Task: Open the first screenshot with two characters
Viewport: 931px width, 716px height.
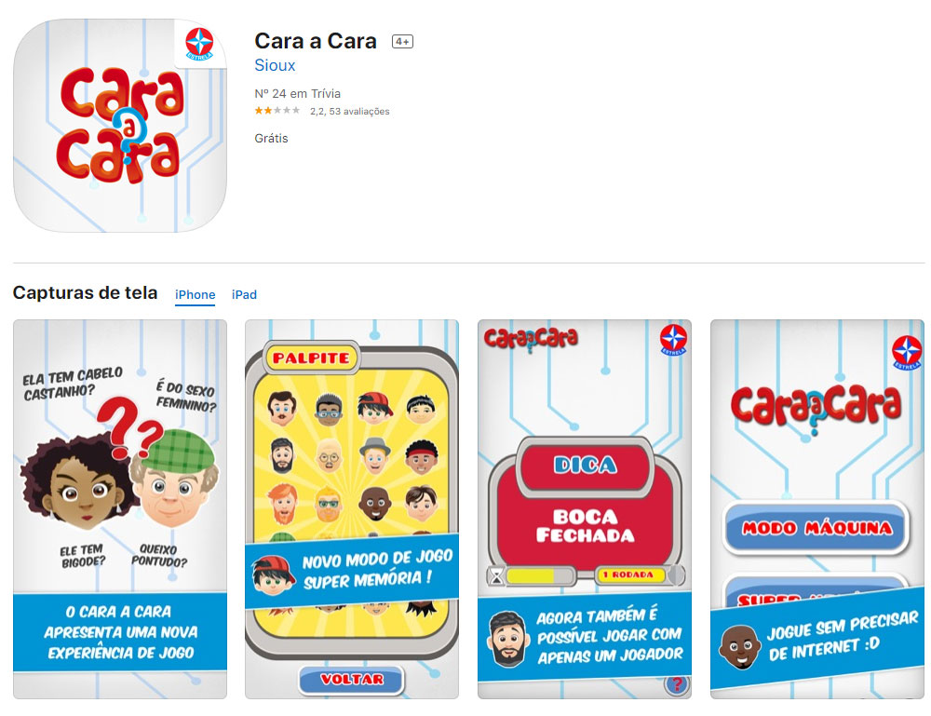Action: (120, 508)
